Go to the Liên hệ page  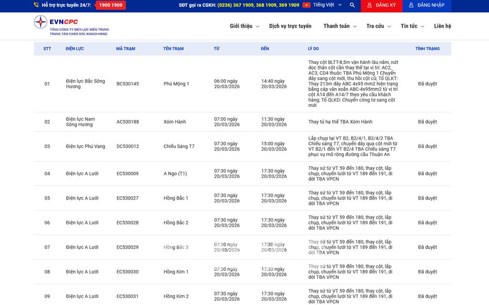442,26
